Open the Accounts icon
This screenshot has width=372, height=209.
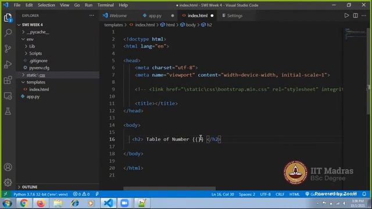[x=8, y=167]
